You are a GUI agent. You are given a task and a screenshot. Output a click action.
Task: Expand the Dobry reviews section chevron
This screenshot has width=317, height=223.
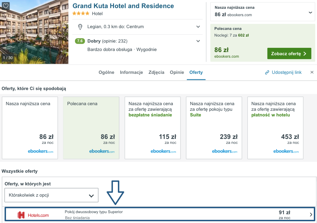[x=198, y=41]
